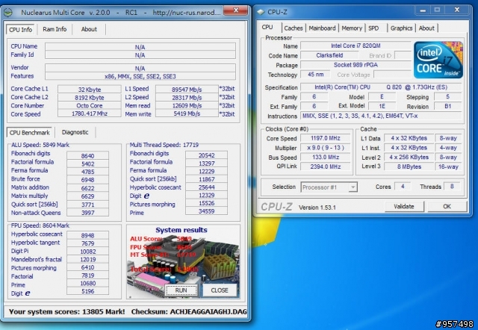
Task: Click the Multi Thread Prime score 34559
Action: click(x=206, y=211)
